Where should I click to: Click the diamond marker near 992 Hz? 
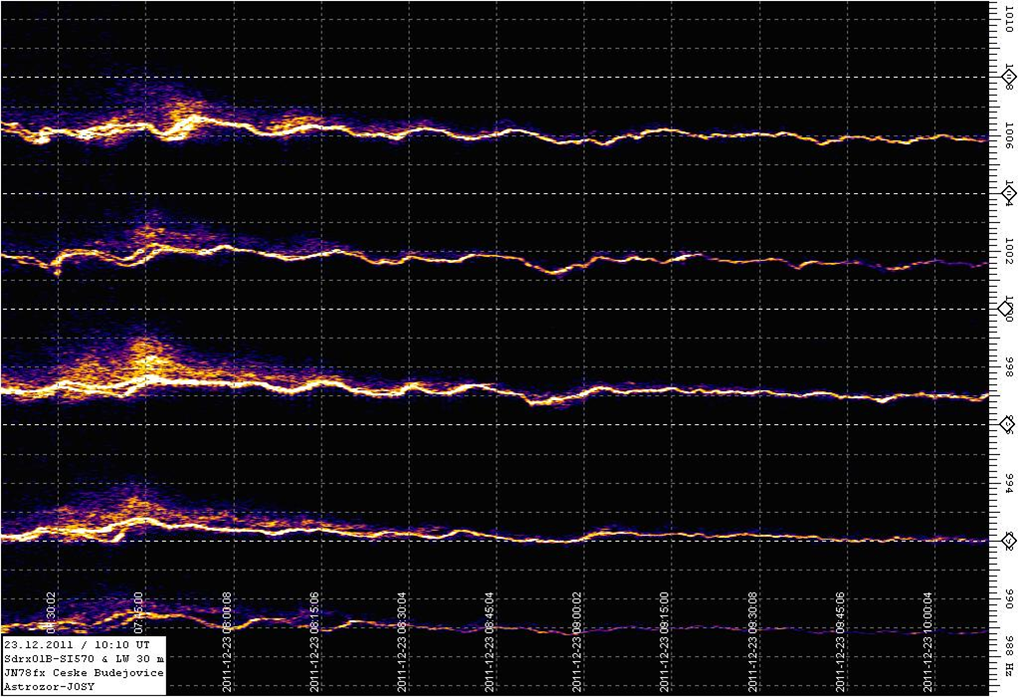(1007, 541)
